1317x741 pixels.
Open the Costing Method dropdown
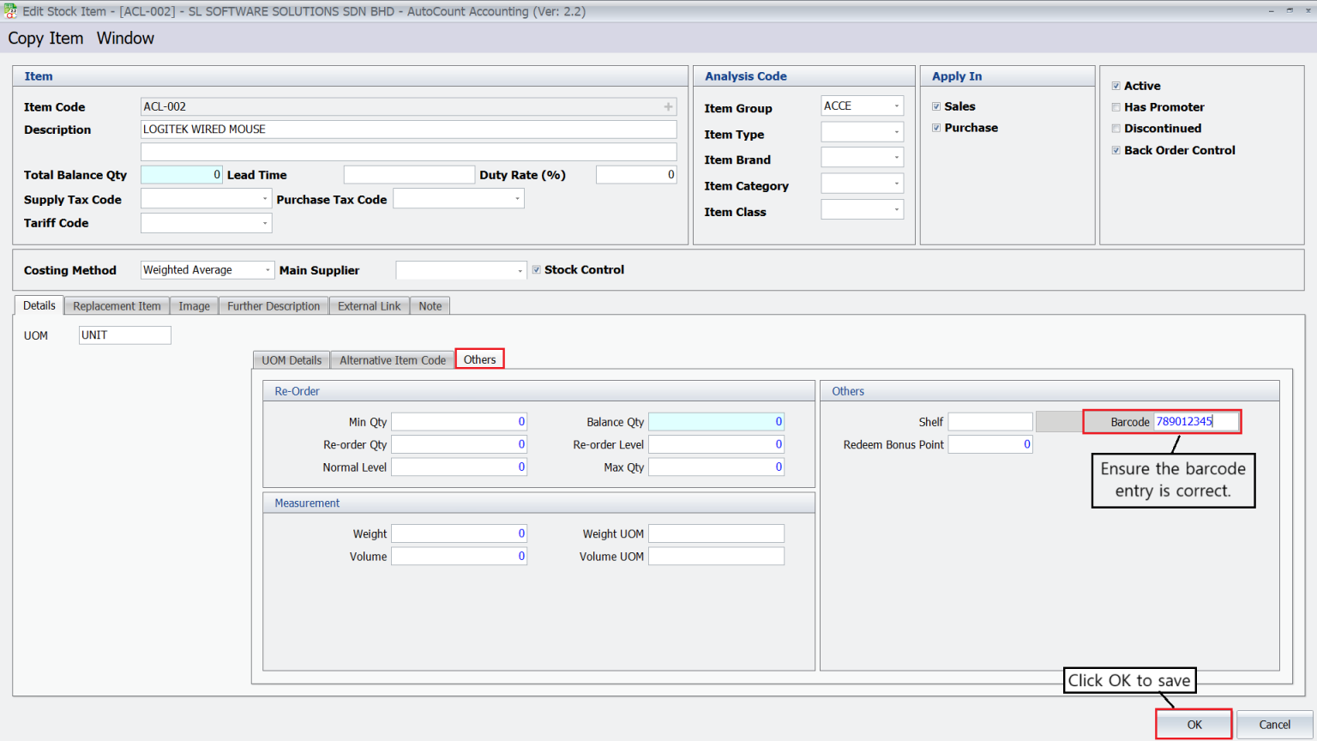coord(266,269)
